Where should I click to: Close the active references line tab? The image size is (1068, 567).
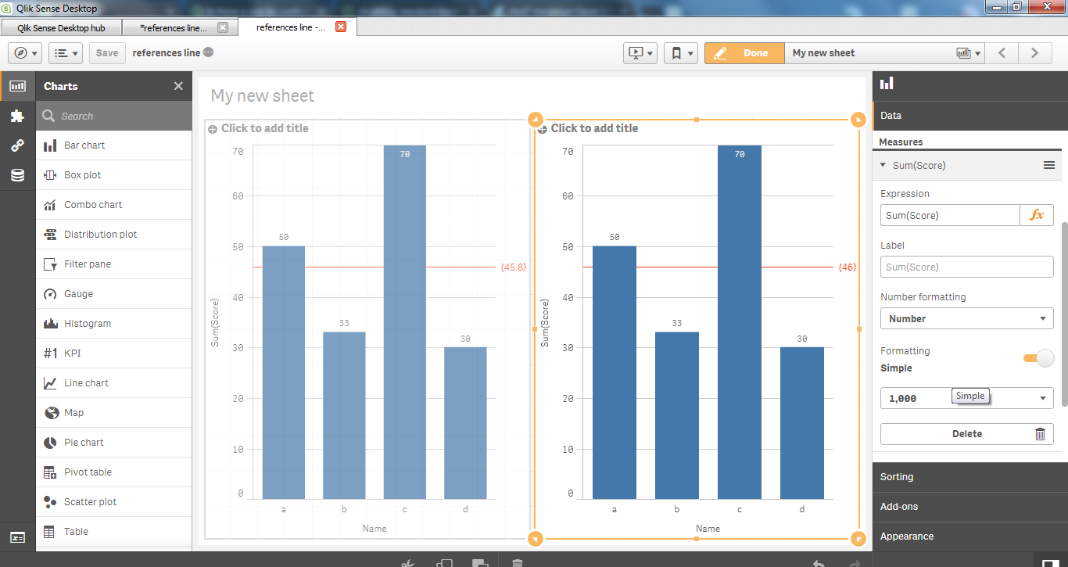(341, 27)
